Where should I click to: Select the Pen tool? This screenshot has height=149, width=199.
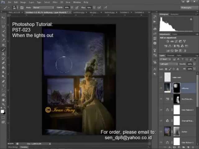point(3,81)
